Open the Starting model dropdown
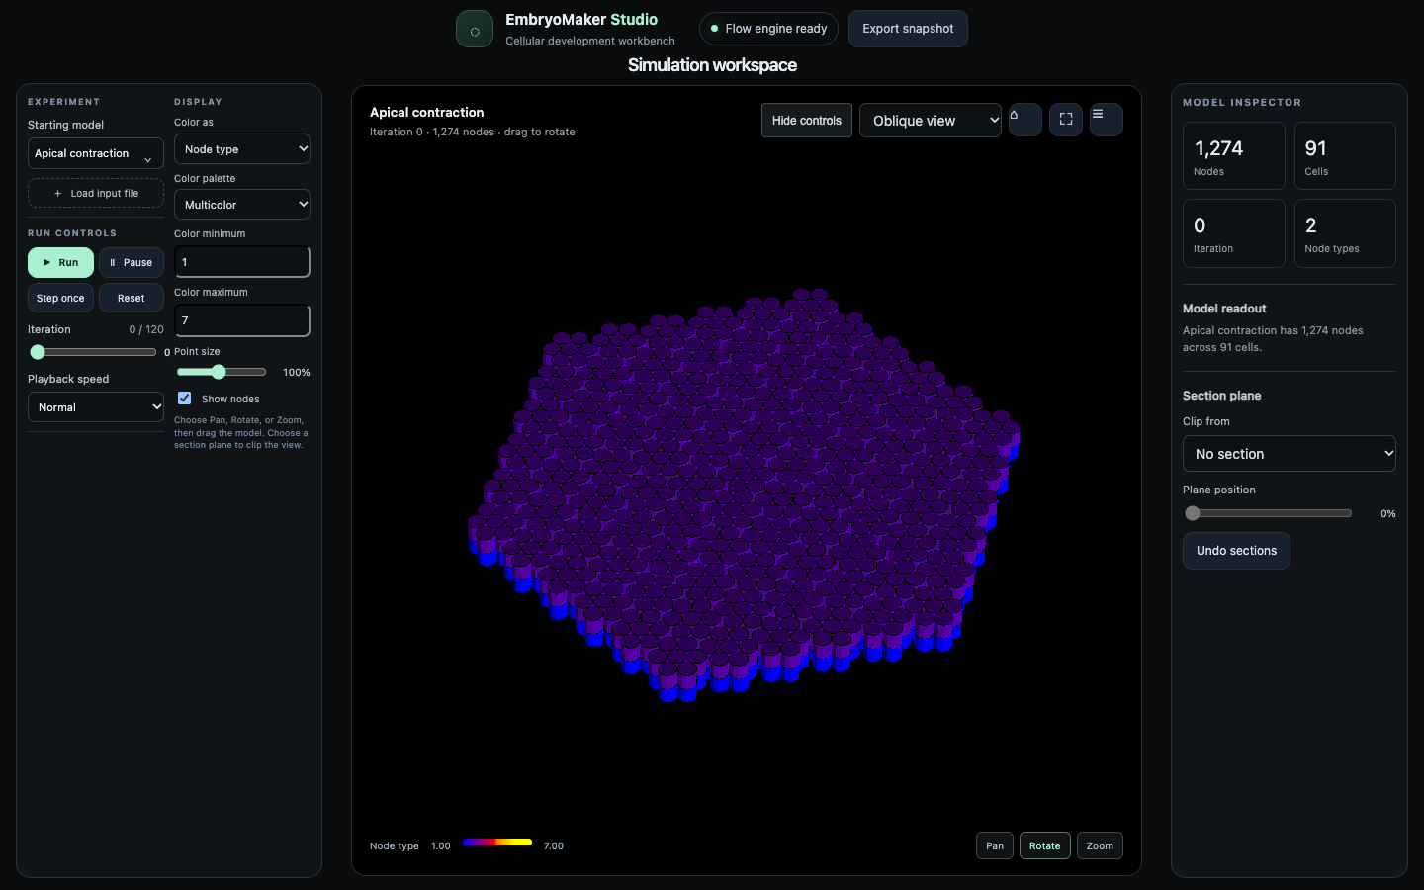This screenshot has height=890, width=1424. coord(96,154)
